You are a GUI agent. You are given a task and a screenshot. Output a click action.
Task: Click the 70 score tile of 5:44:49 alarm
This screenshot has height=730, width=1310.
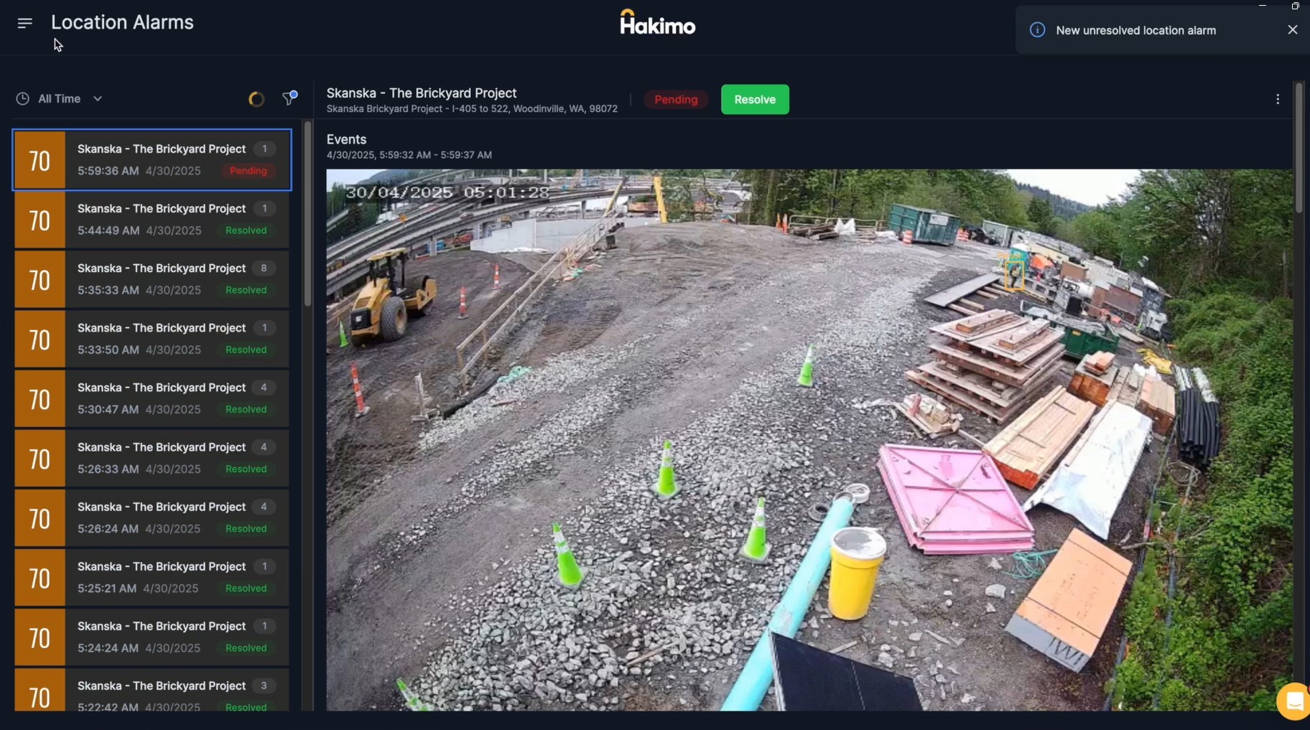[40, 220]
